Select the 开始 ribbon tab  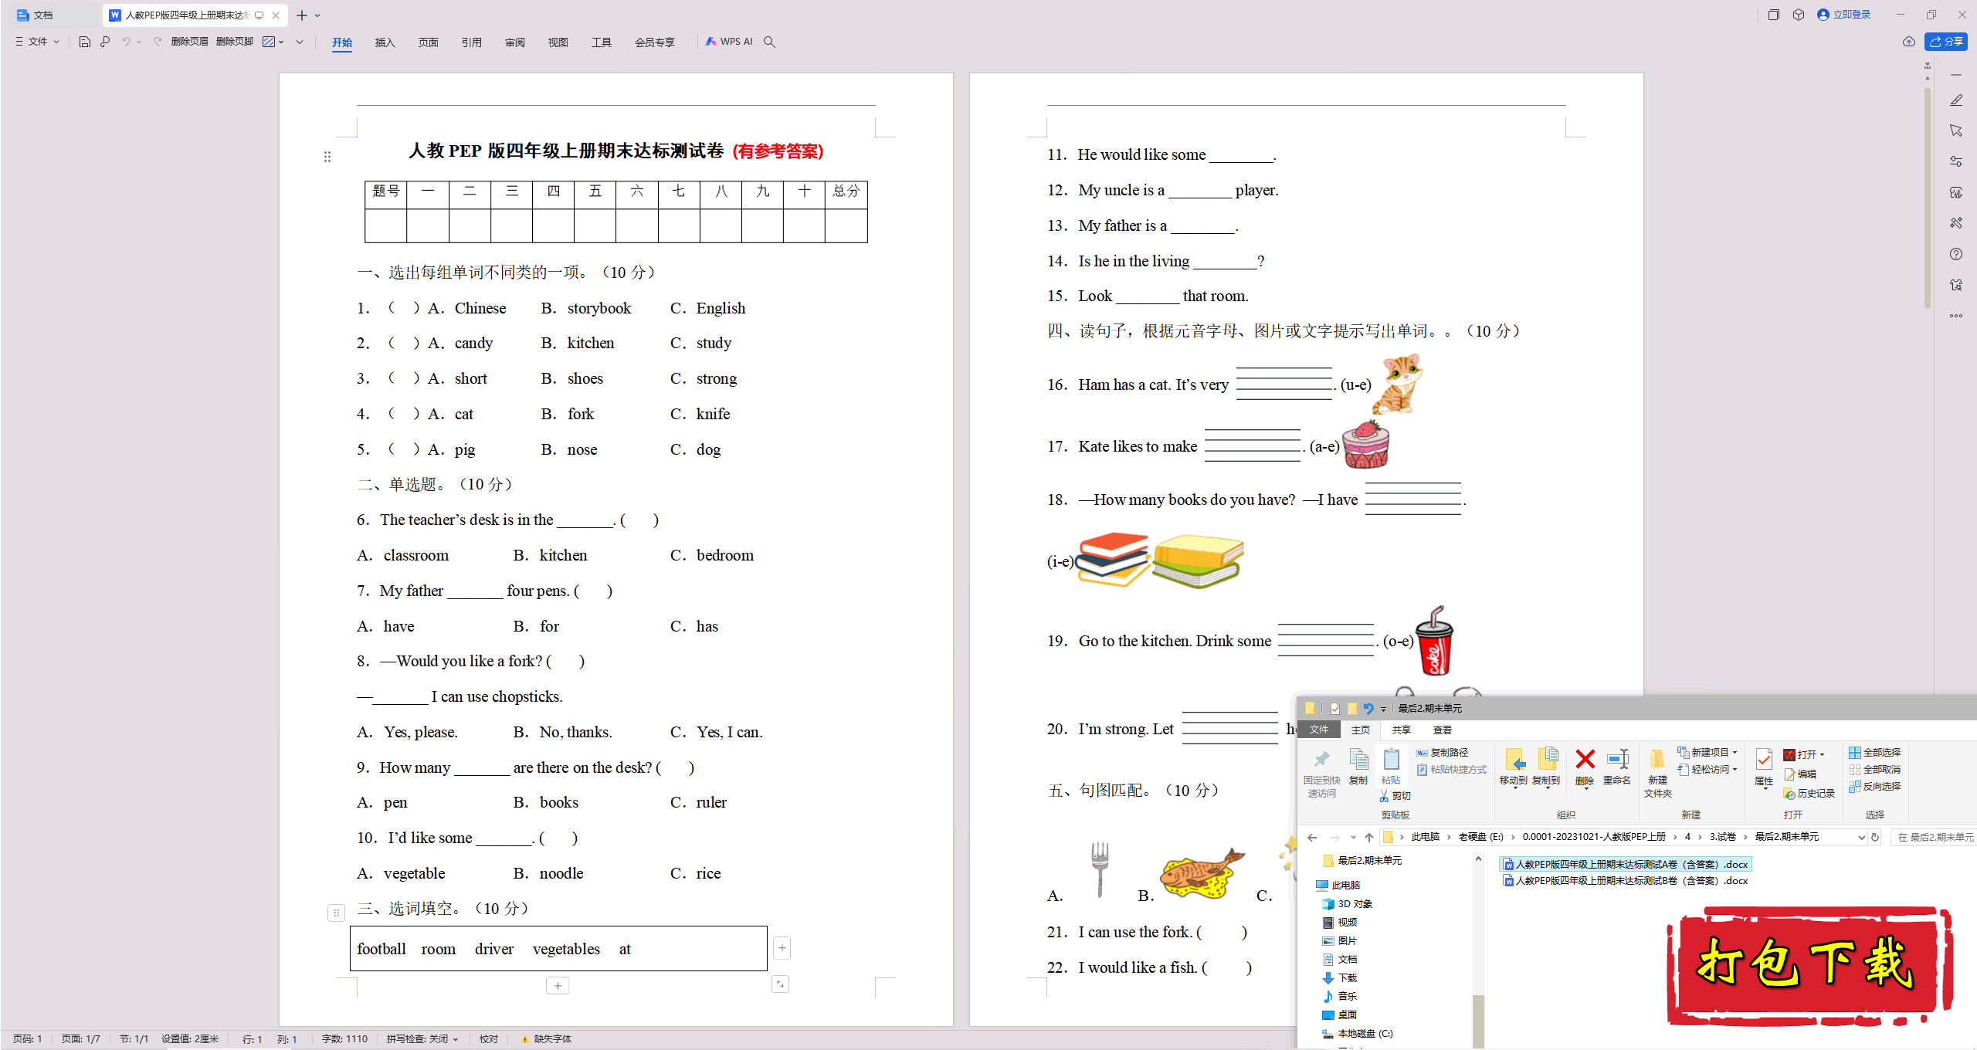pyautogui.click(x=343, y=43)
